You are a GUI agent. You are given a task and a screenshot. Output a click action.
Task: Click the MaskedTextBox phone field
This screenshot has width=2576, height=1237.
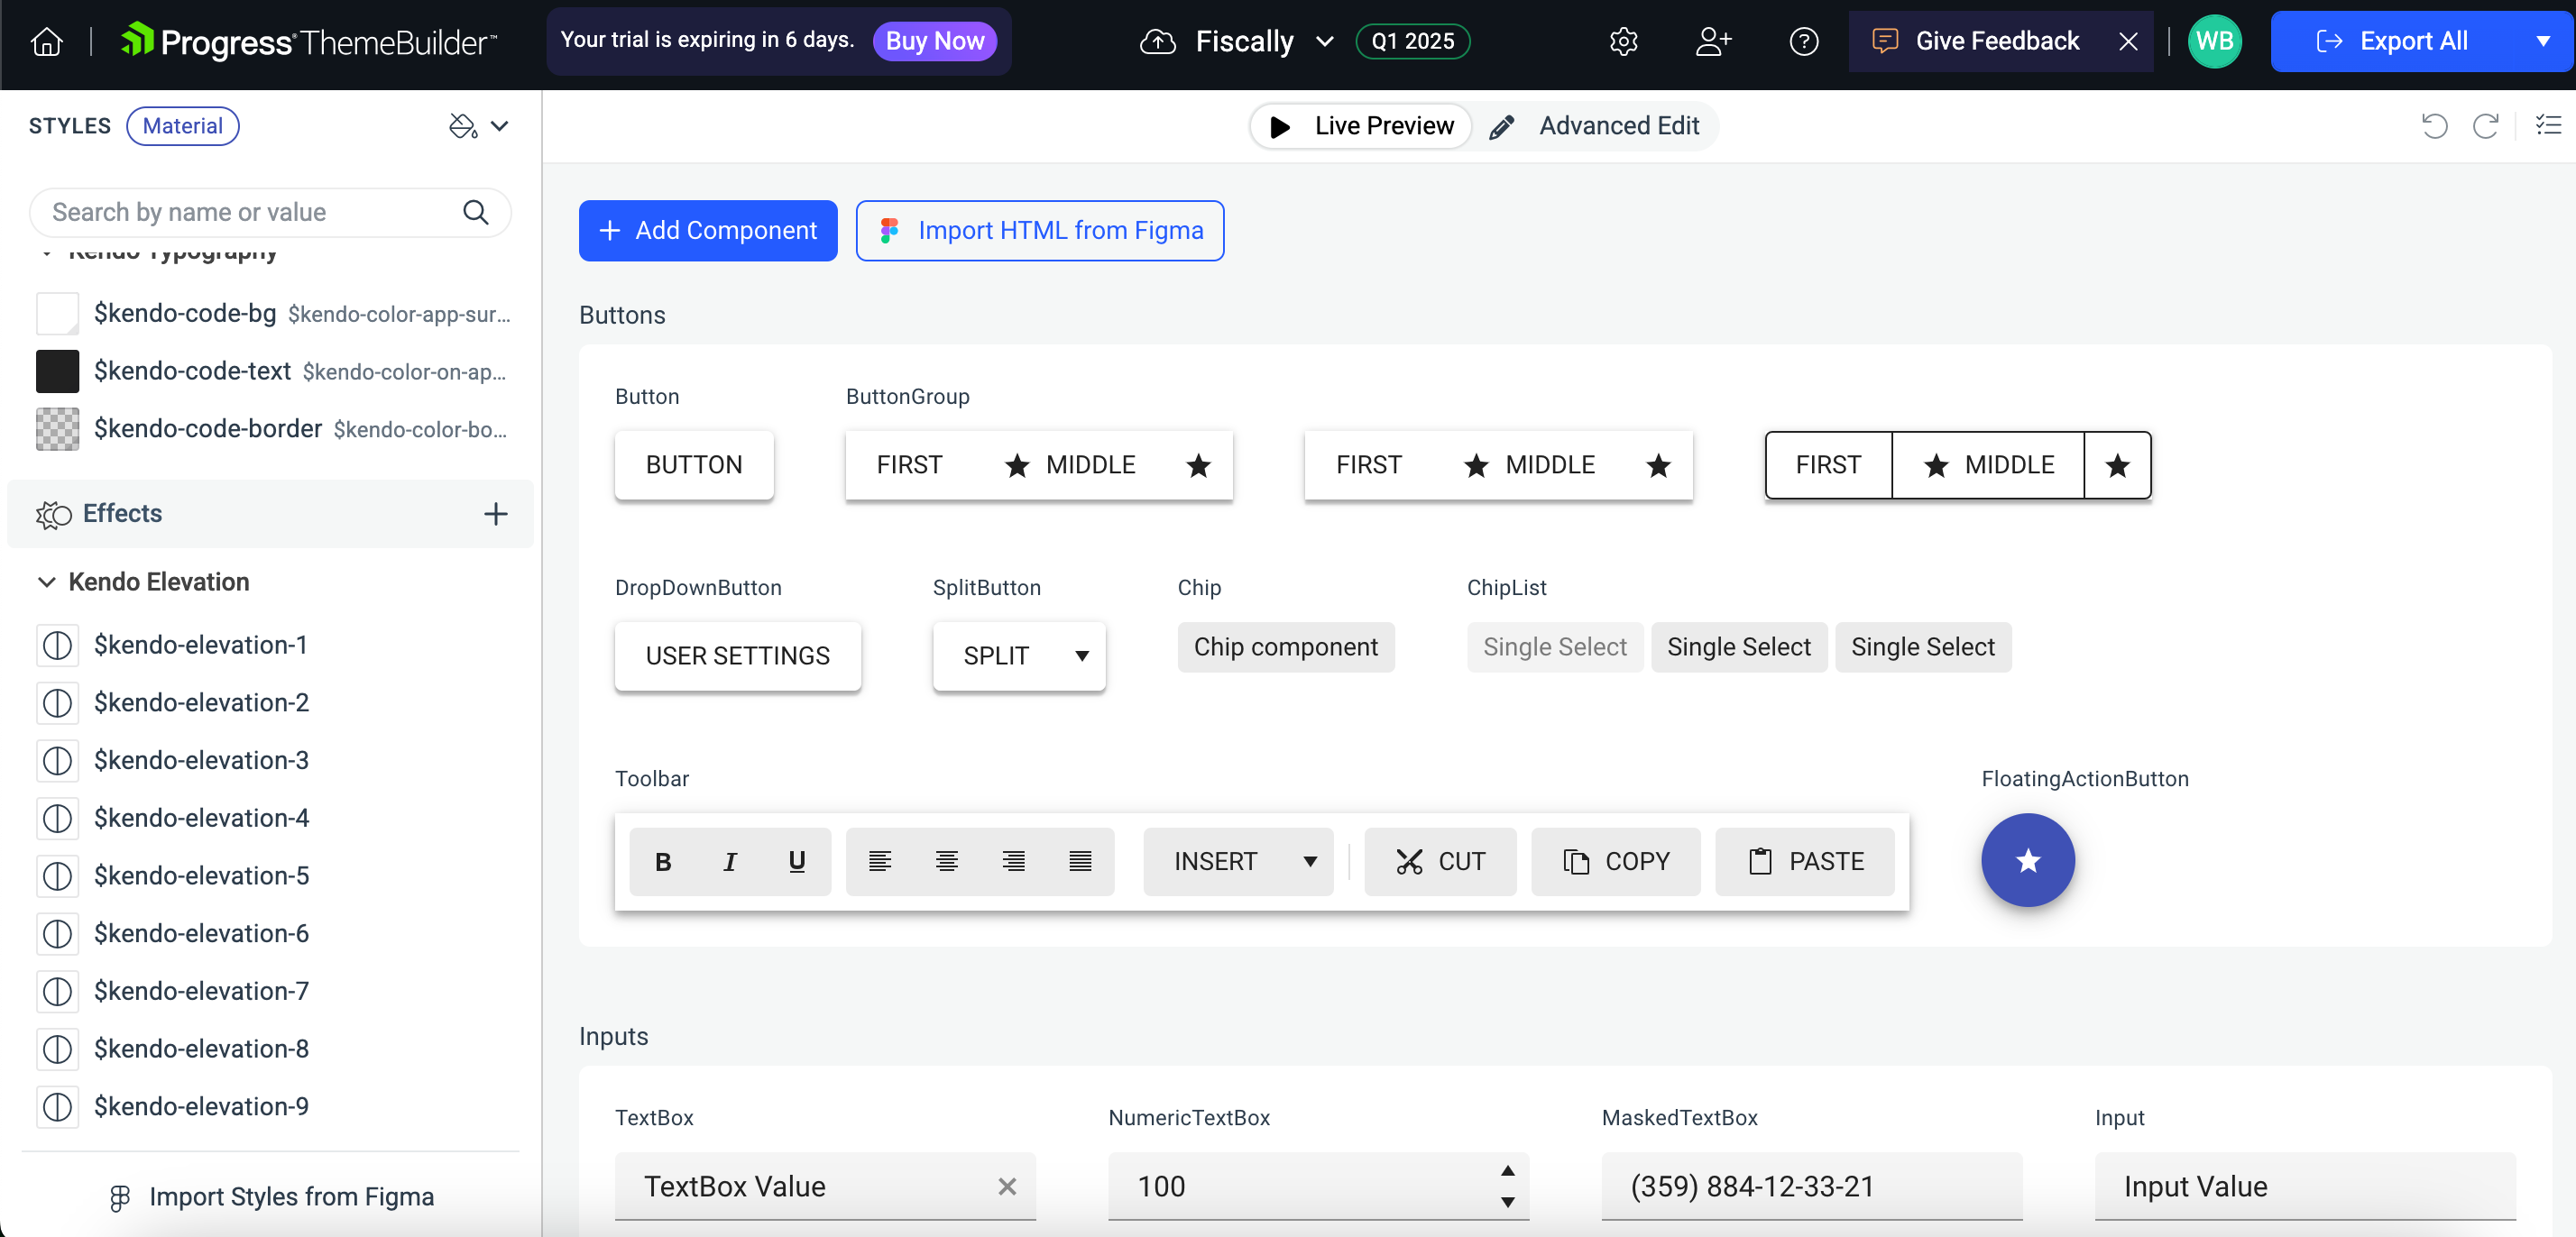1812,1186
